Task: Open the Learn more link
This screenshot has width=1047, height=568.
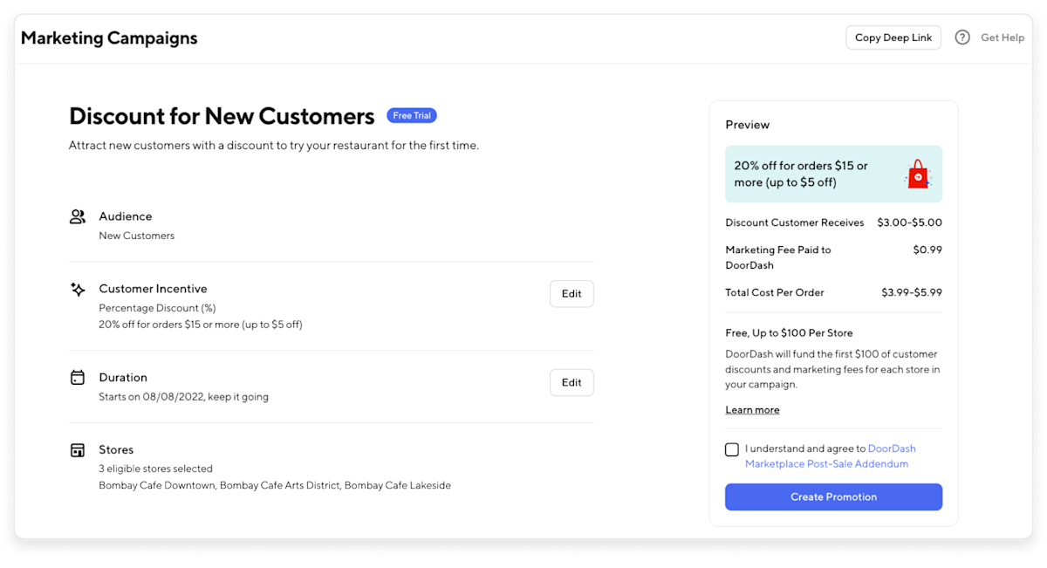Action: coord(752,409)
